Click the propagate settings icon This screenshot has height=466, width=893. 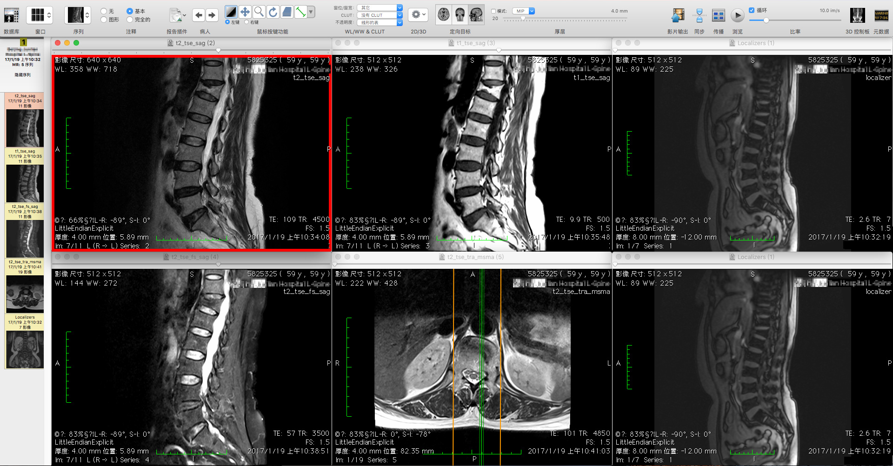point(719,16)
